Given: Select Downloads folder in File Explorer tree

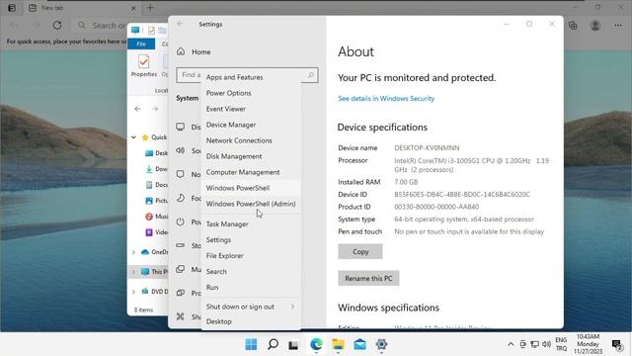Looking at the screenshot, I should click(x=156, y=169).
